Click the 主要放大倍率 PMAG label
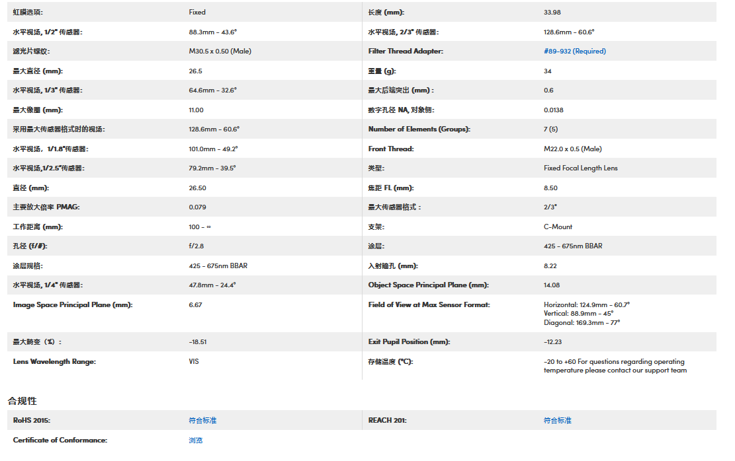 point(46,207)
